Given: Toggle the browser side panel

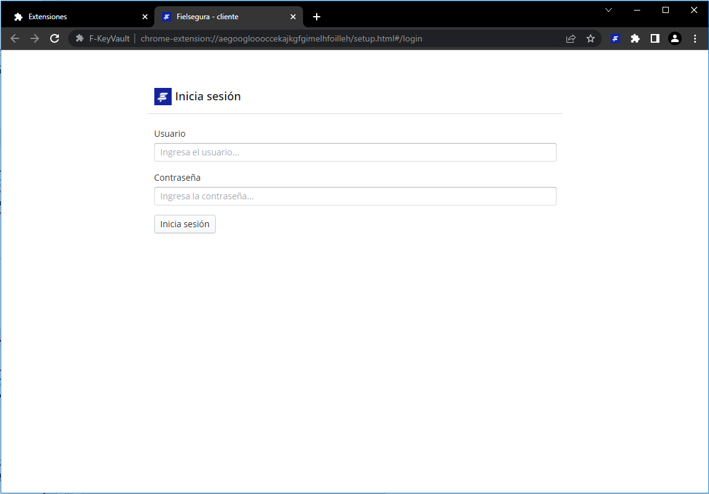Looking at the screenshot, I should pyautogui.click(x=654, y=38).
